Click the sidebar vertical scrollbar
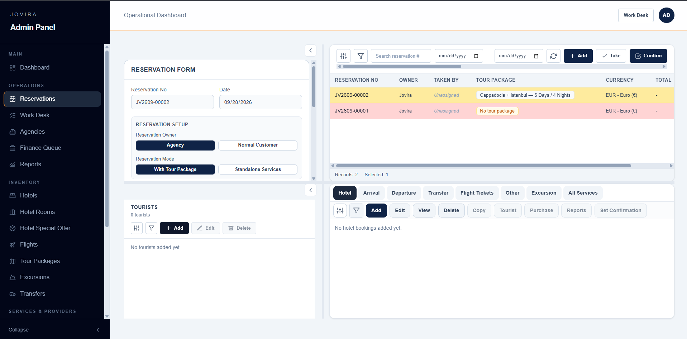 [107, 139]
